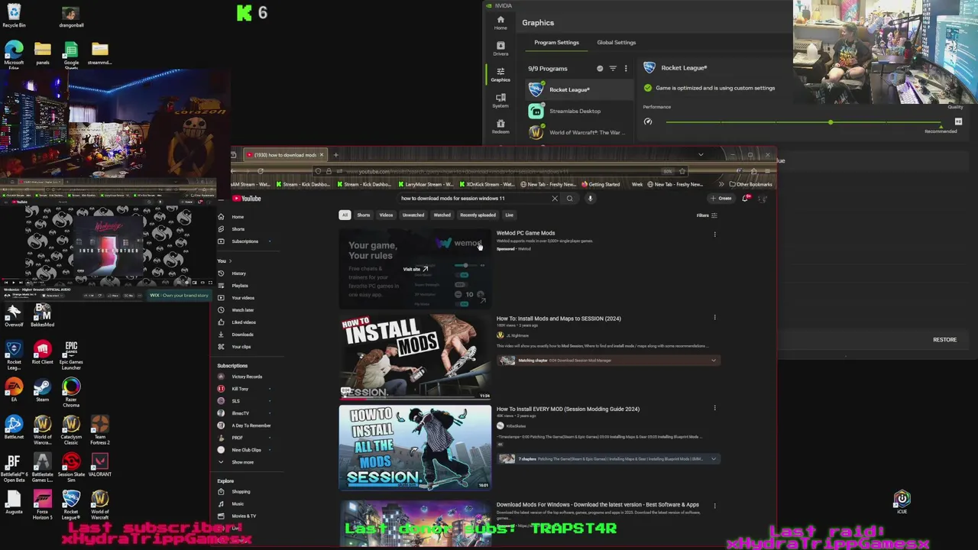Select the Recently uploaded filter chip
This screenshot has height=550, width=978.
pyautogui.click(x=478, y=215)
